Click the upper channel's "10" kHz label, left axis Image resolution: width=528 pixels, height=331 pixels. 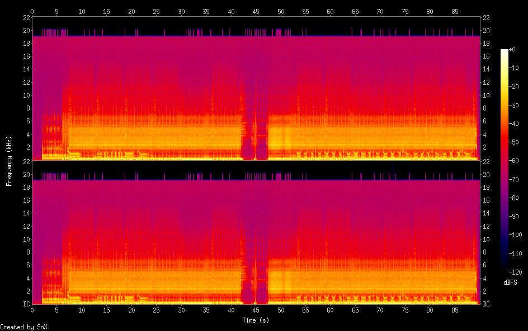coord(27,95)
